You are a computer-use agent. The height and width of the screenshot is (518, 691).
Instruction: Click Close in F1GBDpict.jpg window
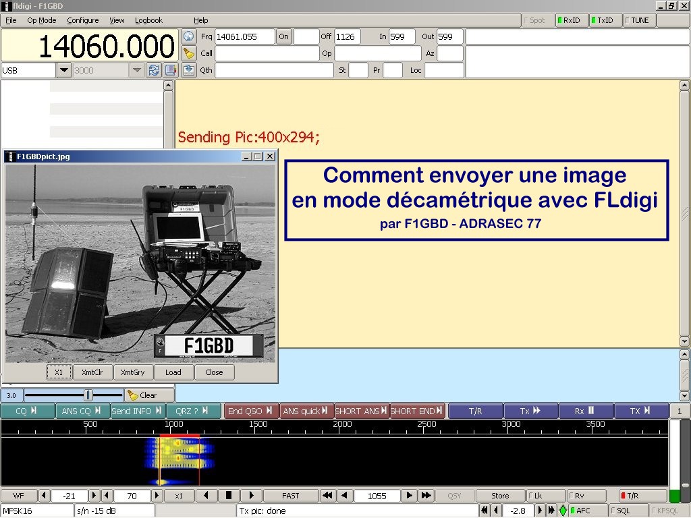pyautogui.click(x=214, y=372)
